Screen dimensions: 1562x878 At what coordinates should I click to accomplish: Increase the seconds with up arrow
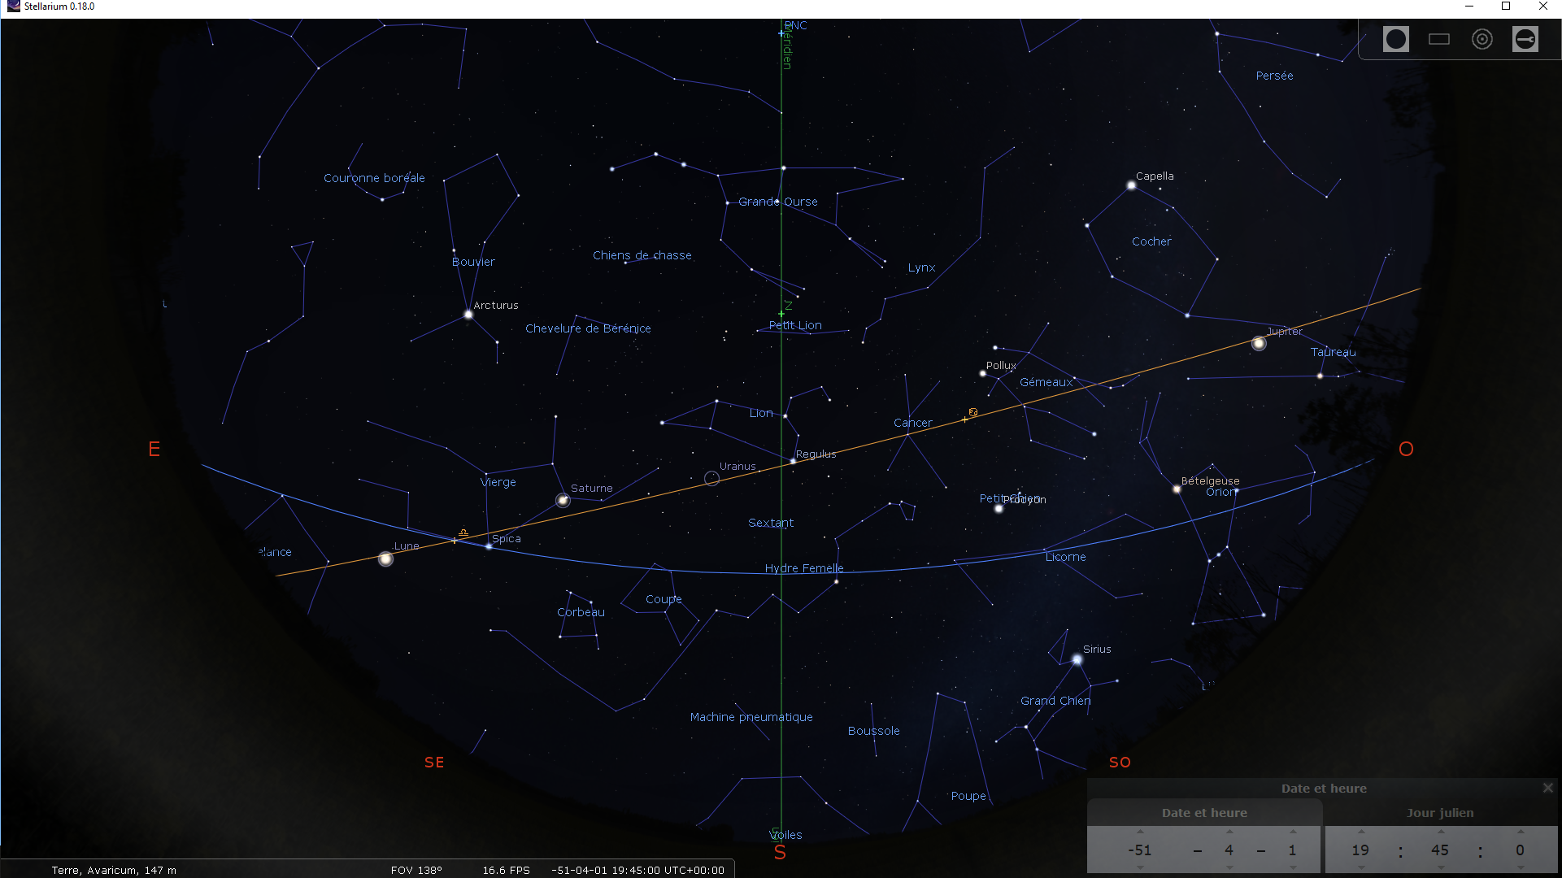pos(1520,832)
